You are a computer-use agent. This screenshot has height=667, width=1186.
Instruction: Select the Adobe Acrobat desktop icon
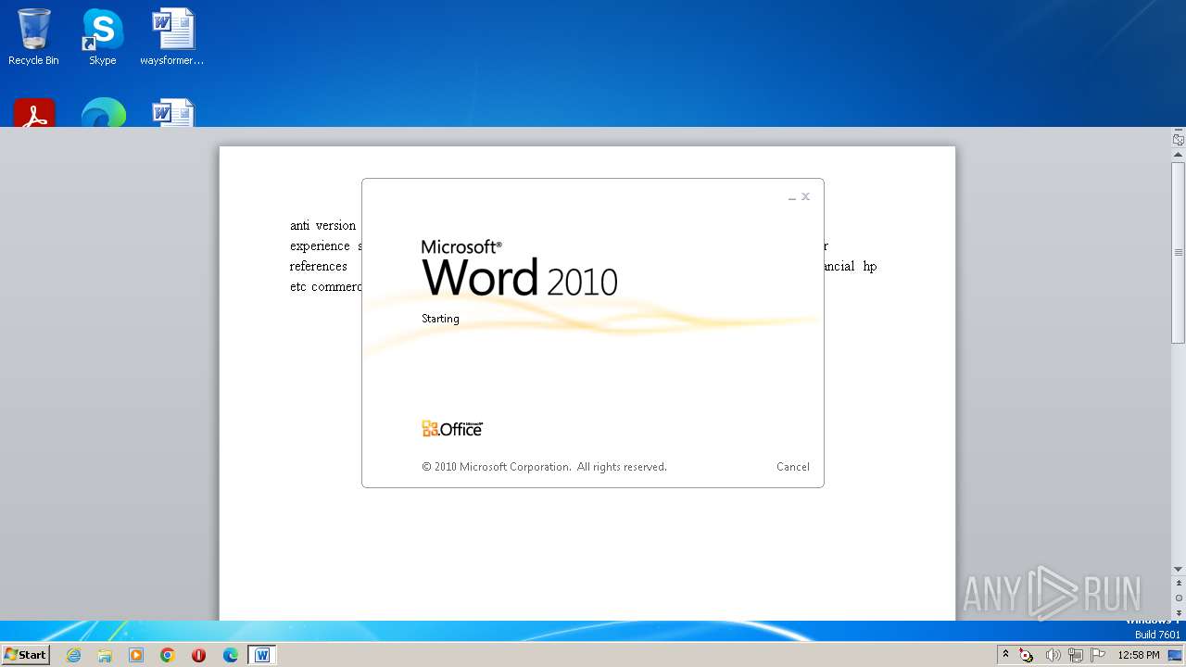(34, 112)
